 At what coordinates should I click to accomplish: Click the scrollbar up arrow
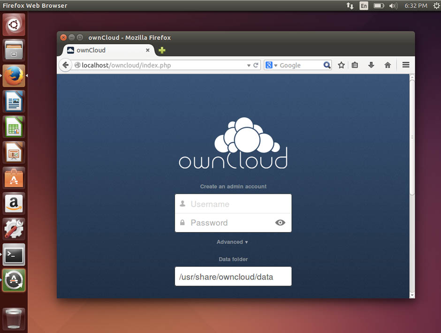pyautogui.click(x=412, y=77)
